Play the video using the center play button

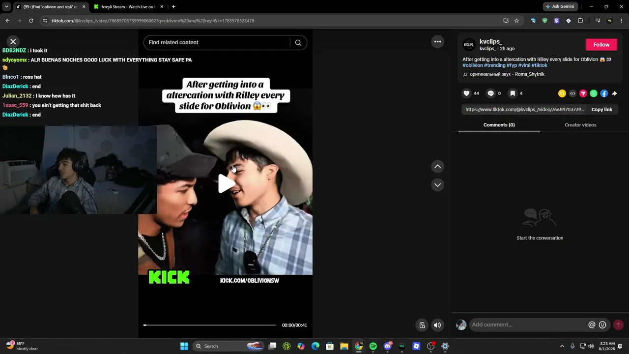pos(226,183)
